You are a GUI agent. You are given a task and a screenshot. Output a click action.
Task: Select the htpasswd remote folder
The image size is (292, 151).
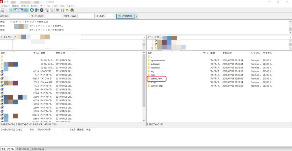pyautogui.click(x=155, y=68)
